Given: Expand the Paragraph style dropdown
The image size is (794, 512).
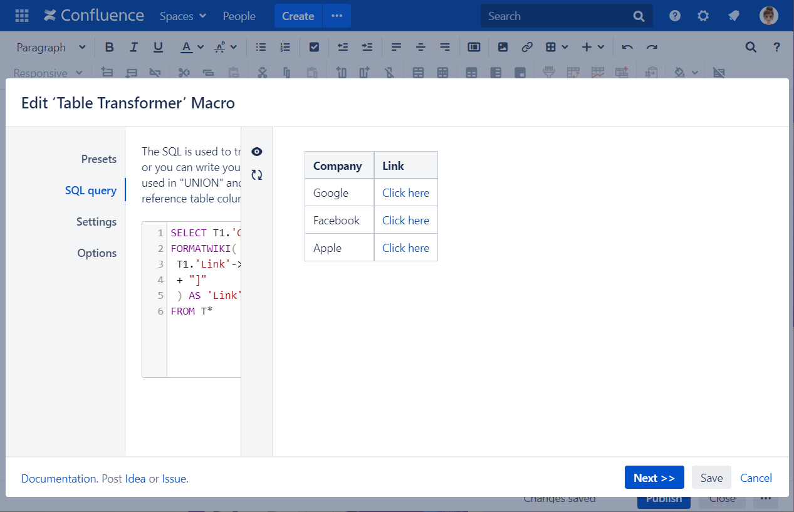Looking at the screenshot, I should 51,47.
